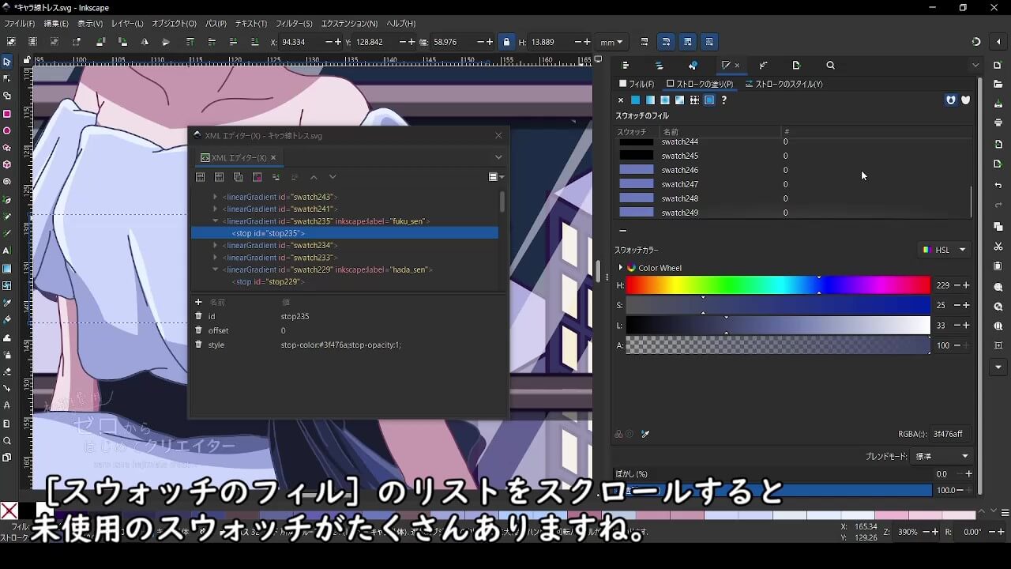Choose radial gradient paint type
The height and width of the screenshot is (569, 1011).
tap(665, 100)
